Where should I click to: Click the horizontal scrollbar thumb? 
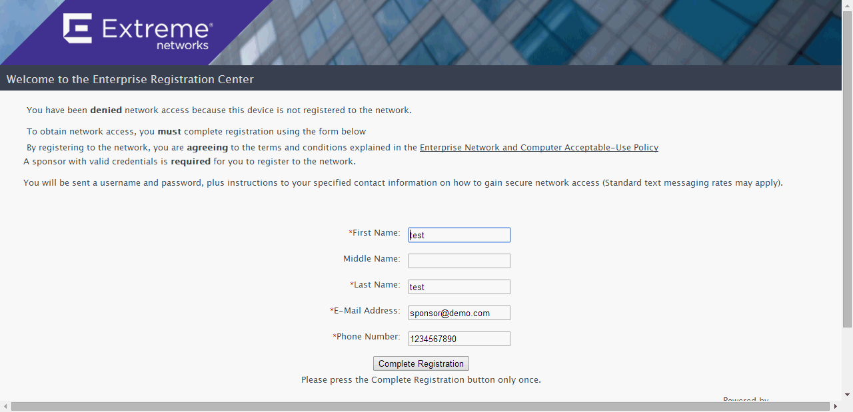[421, 406]
